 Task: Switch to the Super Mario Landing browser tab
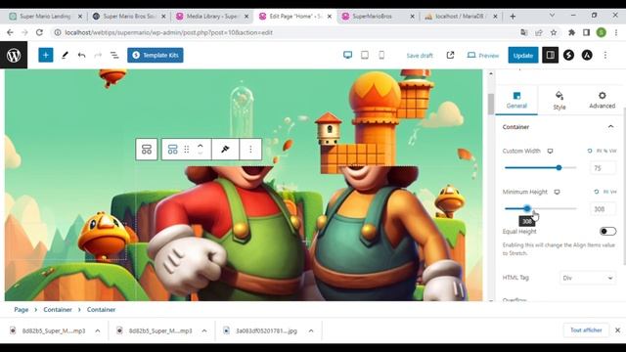pyautogui.click(x=45, y=16)
